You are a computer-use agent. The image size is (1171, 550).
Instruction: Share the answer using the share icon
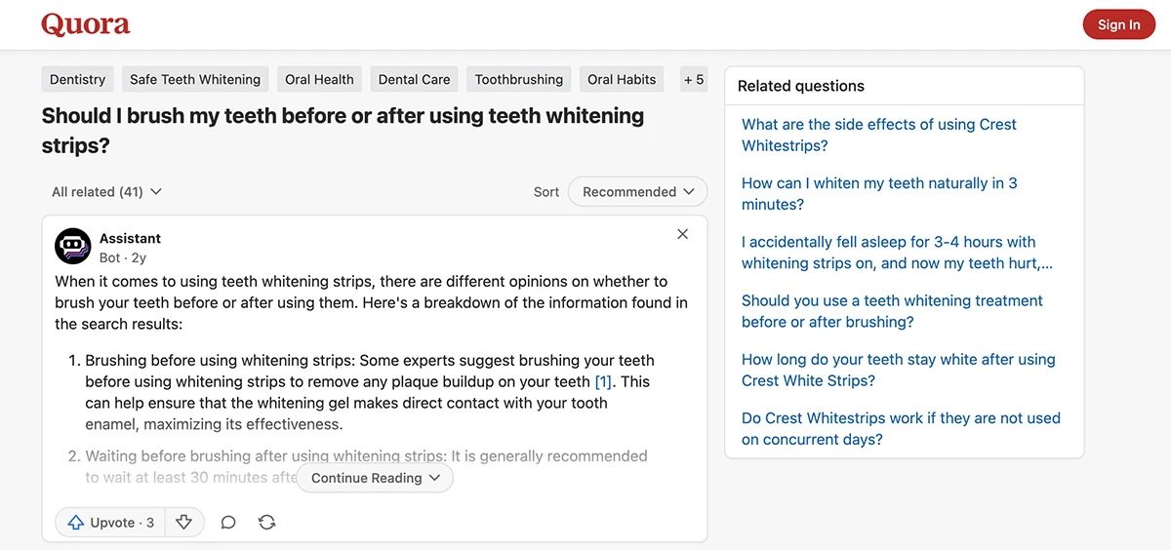point(266,523)
